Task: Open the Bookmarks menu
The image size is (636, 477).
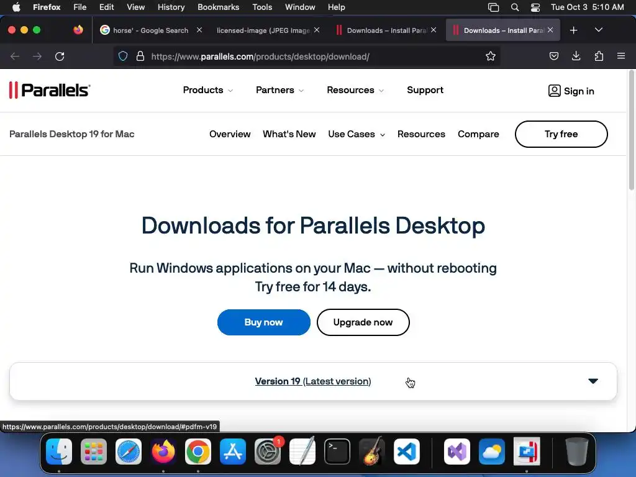Action: [218, 7]
